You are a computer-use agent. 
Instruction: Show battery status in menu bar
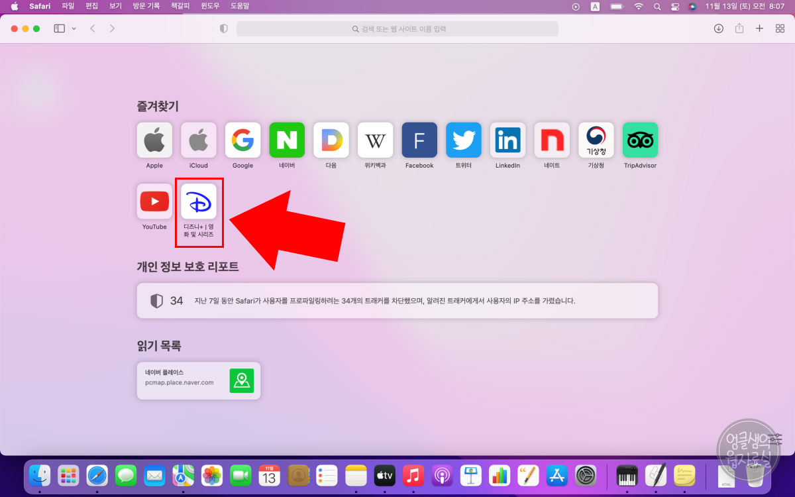point(617,6)
